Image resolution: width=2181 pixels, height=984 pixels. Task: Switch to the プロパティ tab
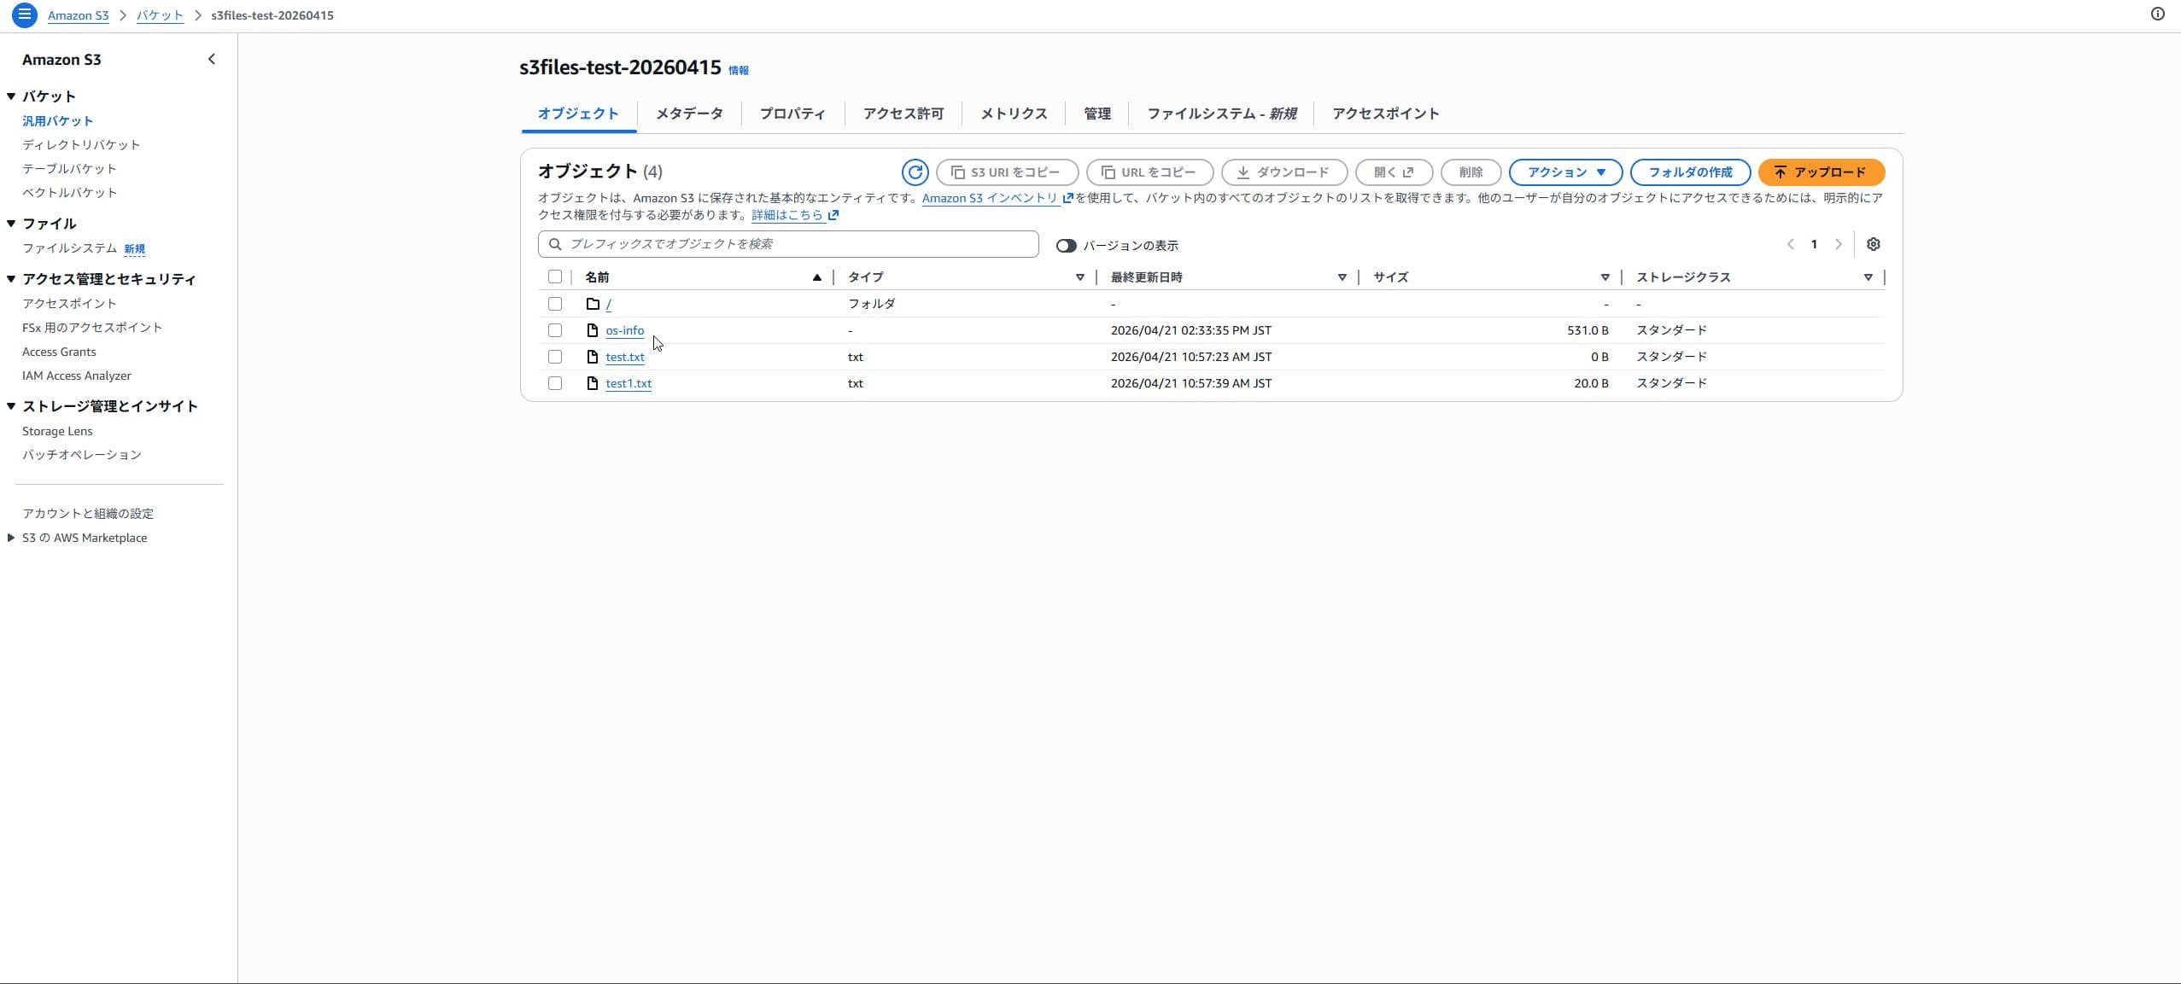coord(792,114)
